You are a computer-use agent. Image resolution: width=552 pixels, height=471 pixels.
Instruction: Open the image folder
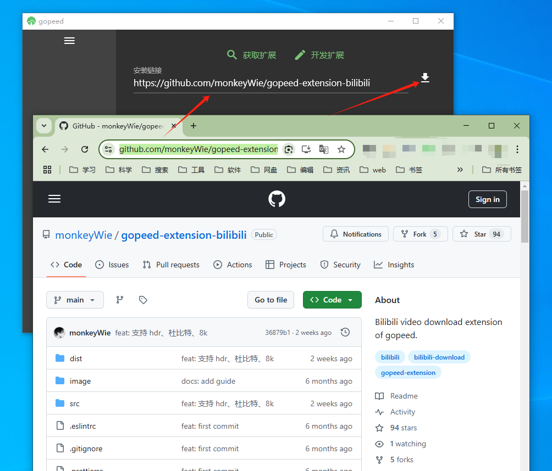pyautogui.click(x=80, y=381)
